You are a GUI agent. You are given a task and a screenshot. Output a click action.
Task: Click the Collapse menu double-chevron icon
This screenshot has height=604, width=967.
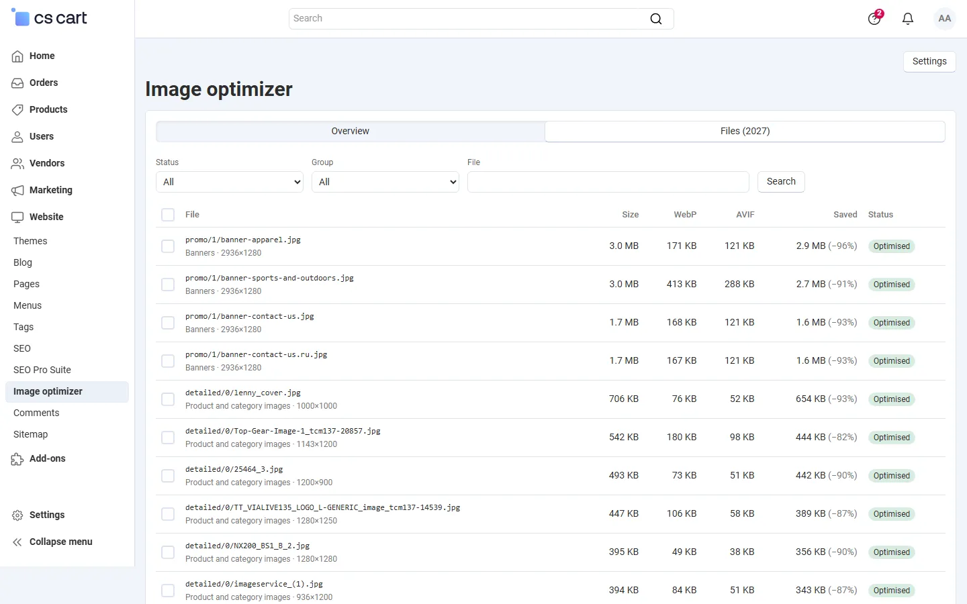17,542
